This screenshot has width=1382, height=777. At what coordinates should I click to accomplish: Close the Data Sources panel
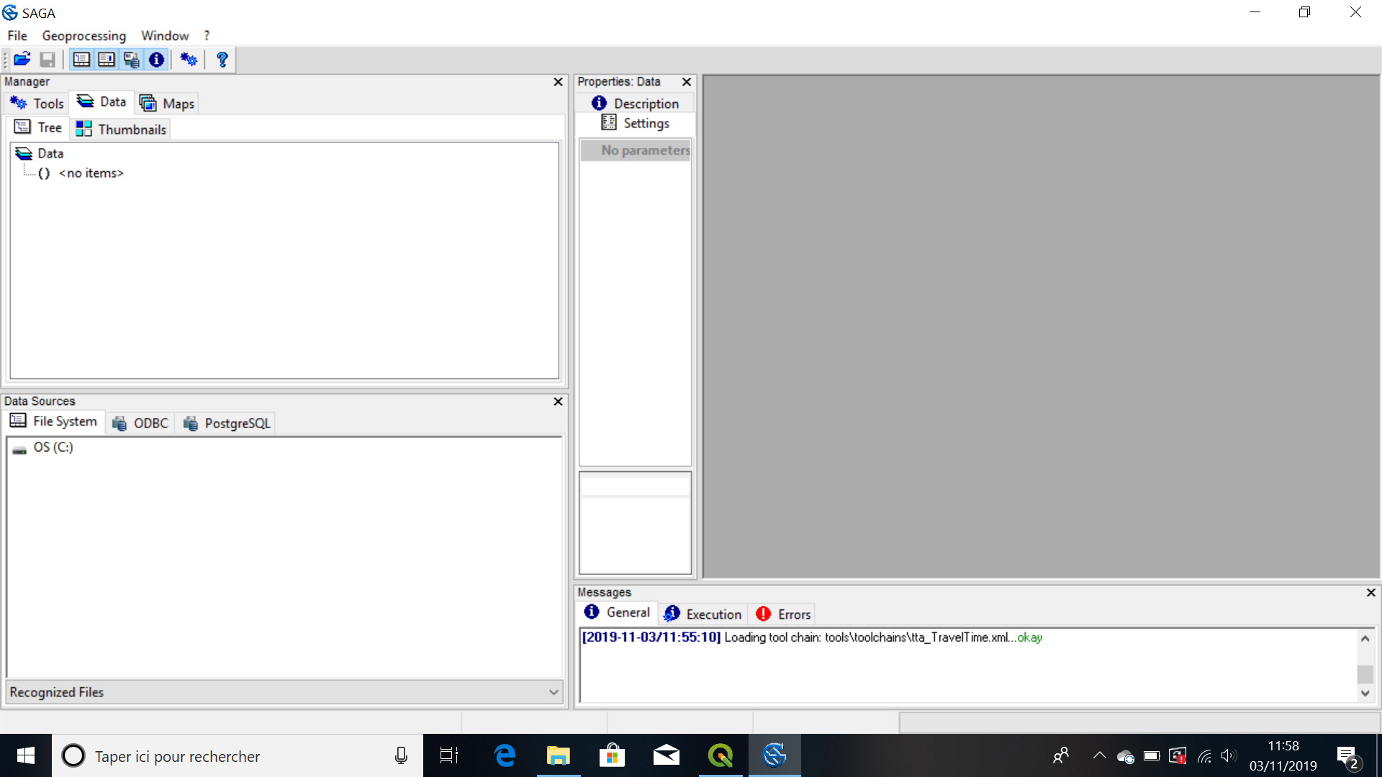[x=558, y=401]
